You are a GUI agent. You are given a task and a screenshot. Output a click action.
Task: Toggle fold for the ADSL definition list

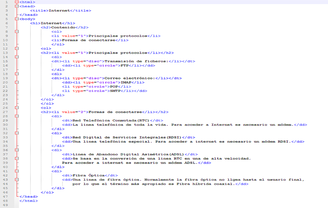point(16,150)
